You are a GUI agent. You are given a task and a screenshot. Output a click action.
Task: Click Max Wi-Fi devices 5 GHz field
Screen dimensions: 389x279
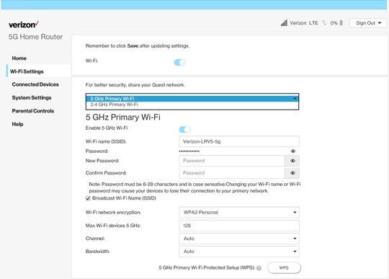click(x=239, y=226)
